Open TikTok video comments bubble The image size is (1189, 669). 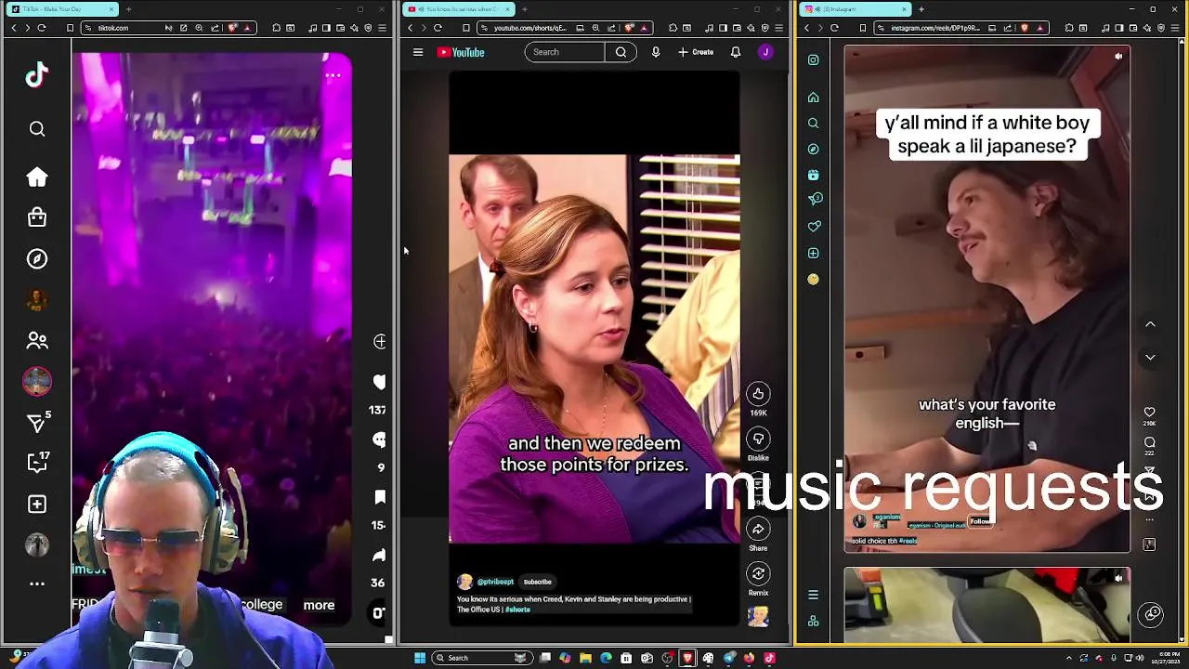379,439
